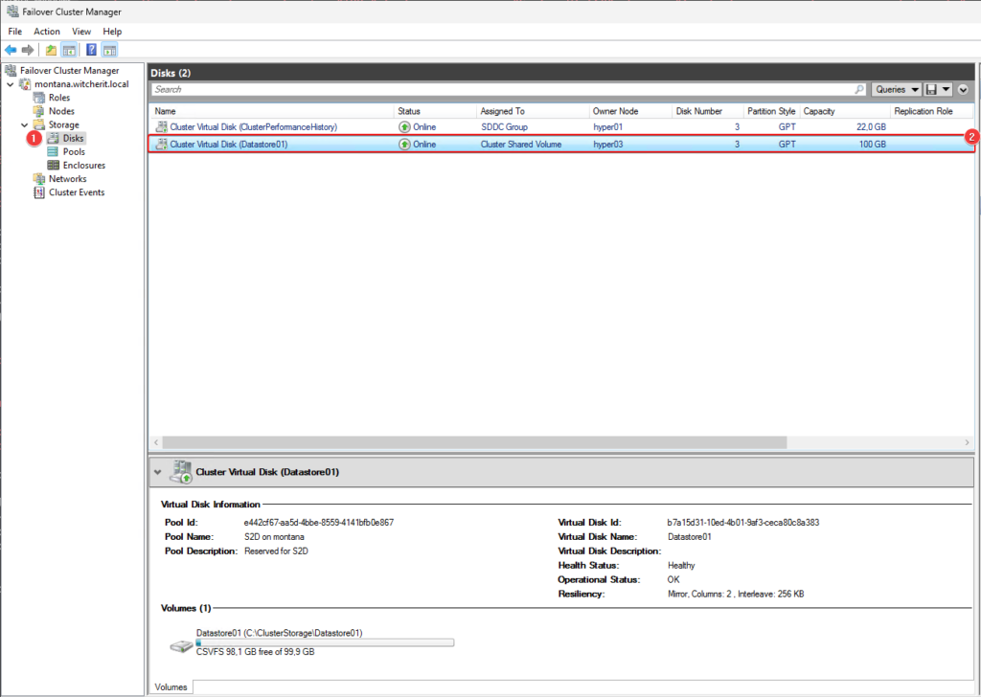This screenshot has width=981, height=697.
Task: Click the Up One Level folder icon
Action: (x=51, y=50)
